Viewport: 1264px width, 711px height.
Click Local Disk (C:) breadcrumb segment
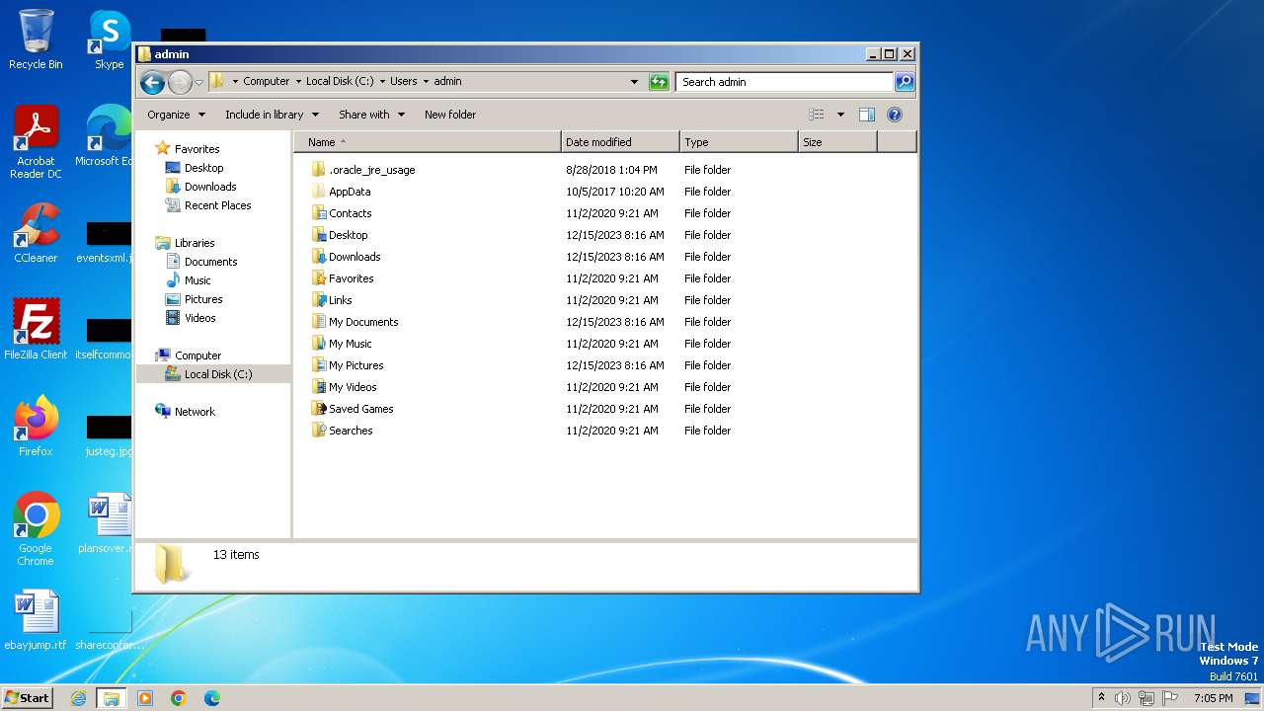(340, 82)
